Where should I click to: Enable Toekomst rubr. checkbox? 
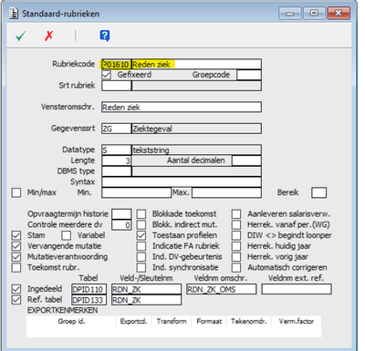[x=16, y=267]
